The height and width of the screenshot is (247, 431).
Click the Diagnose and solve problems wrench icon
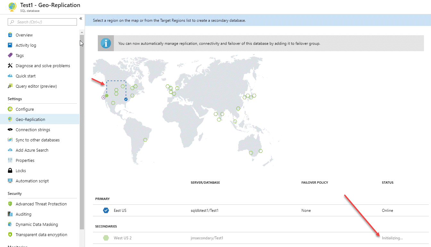pyautogui.click(x=10, y=66)
